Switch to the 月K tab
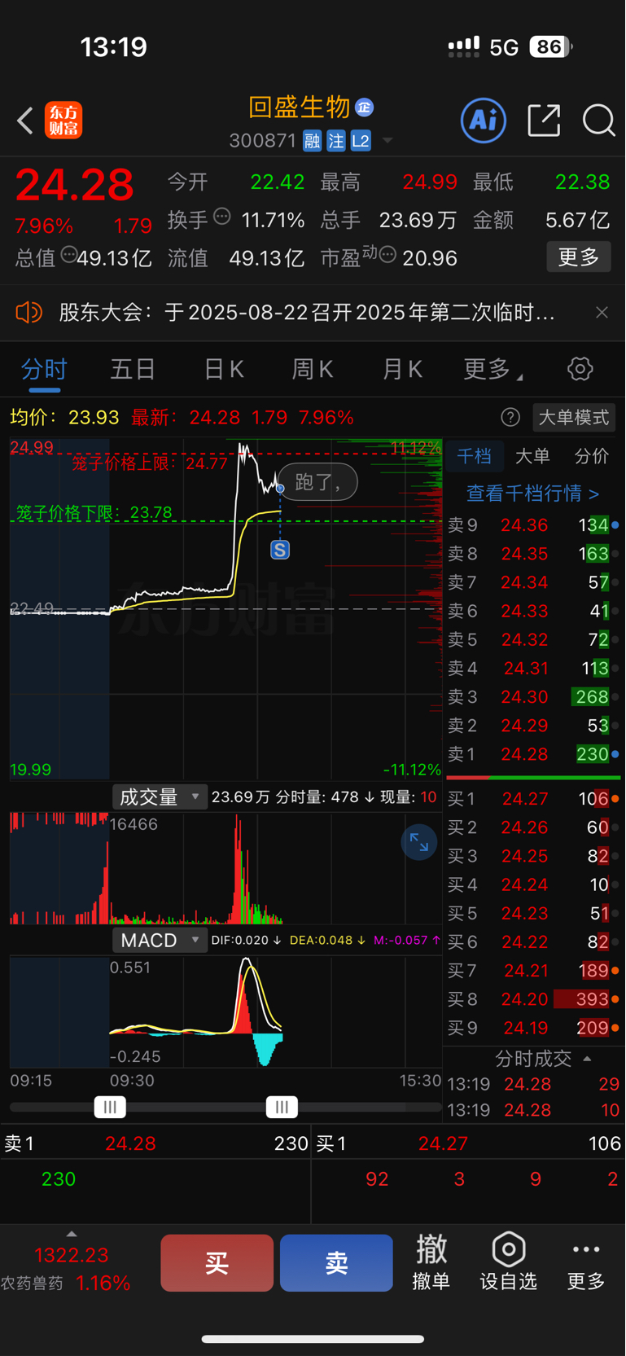The height and width of the screenshot is (1356, 626). pos(402,370)
